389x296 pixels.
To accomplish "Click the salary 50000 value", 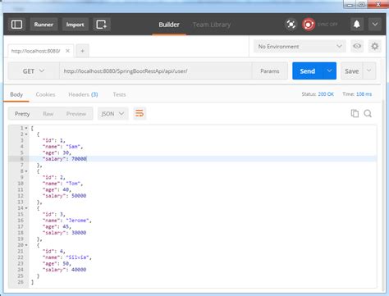I will point(79,196).
